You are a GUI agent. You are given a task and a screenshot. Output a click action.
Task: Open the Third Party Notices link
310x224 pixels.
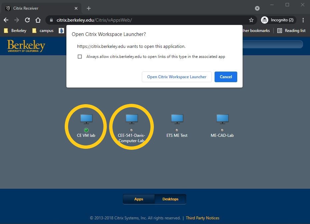click(x=203, y=218)
